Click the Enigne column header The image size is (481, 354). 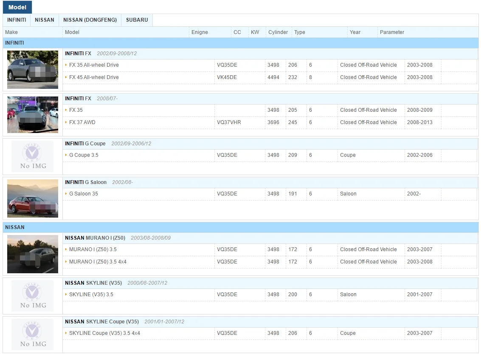pyautogui.click(x=200, y=32)
